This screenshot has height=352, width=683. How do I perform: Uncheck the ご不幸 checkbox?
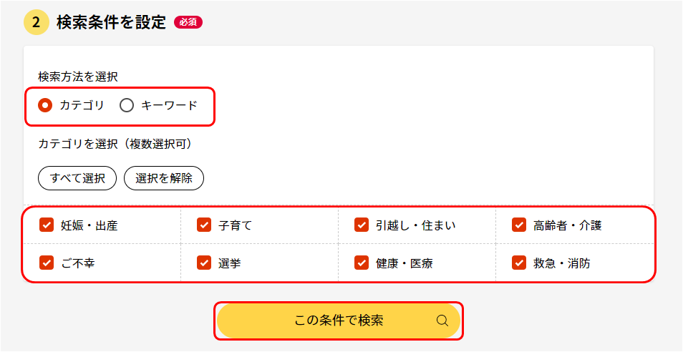point(46,263)
